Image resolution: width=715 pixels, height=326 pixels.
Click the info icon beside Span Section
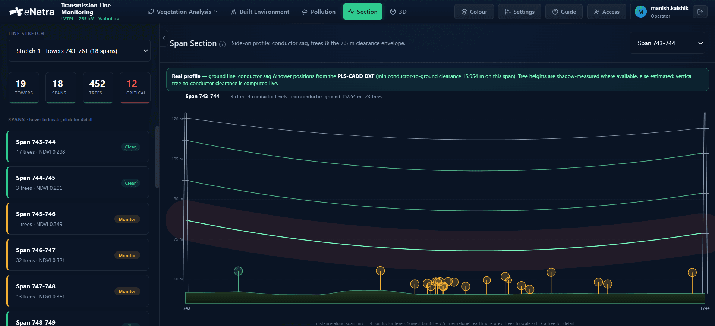pos(223,44)
